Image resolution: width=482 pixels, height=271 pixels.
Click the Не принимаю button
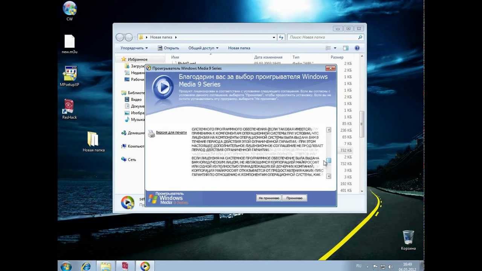click(269, 198)
